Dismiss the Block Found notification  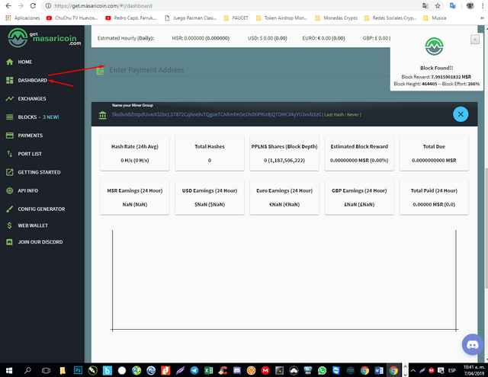coord(474,40)
